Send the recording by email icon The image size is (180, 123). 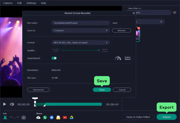tap(58, 118)
